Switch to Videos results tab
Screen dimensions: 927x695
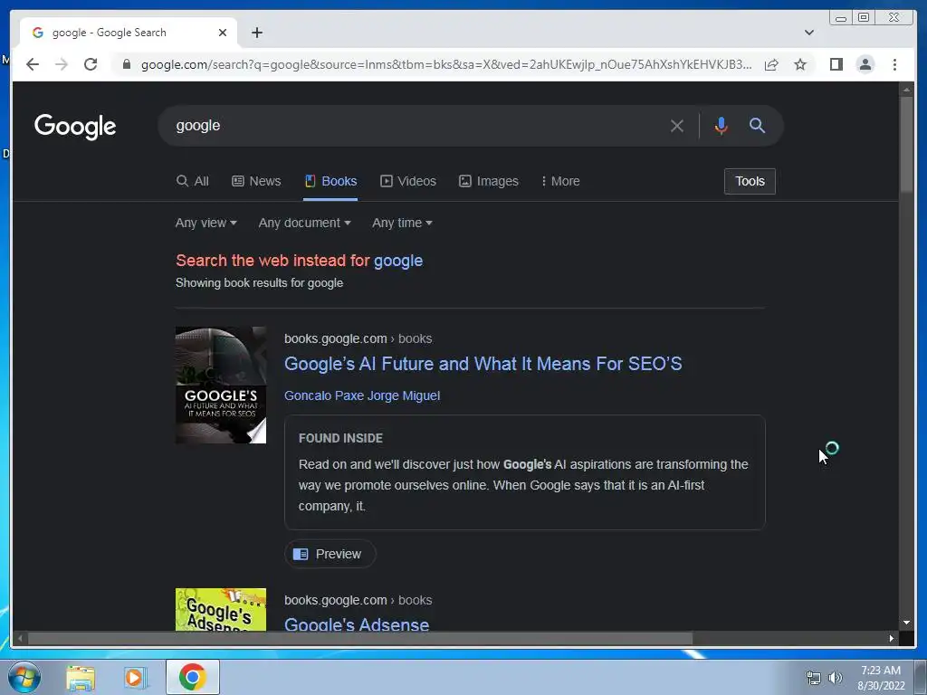tap(408, 181)
